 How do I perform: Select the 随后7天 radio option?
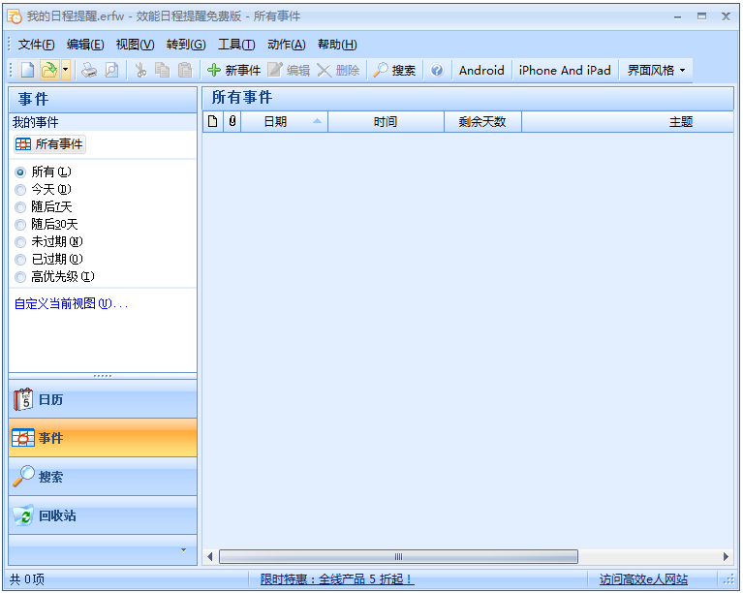coord(20,206)
